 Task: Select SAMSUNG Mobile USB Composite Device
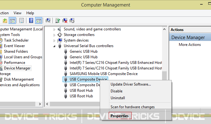pyautogui.click(x=103, y=74)
